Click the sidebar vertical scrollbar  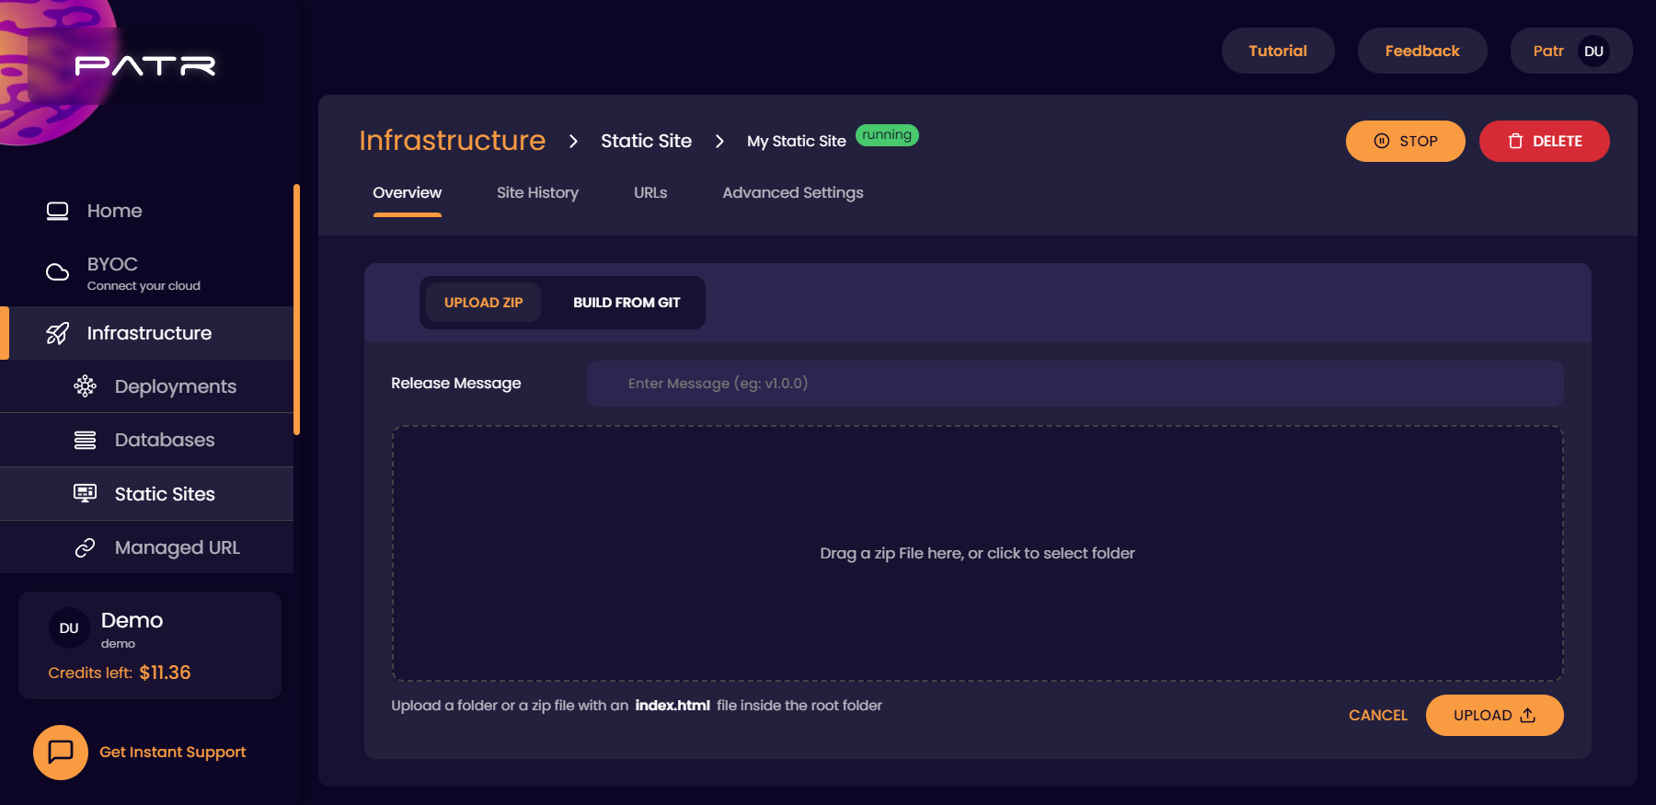[x=296, y=309]
